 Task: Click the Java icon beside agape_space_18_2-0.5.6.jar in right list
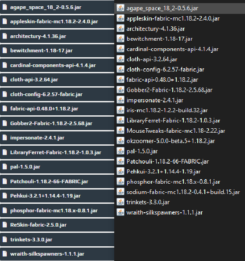pos(120,8)
